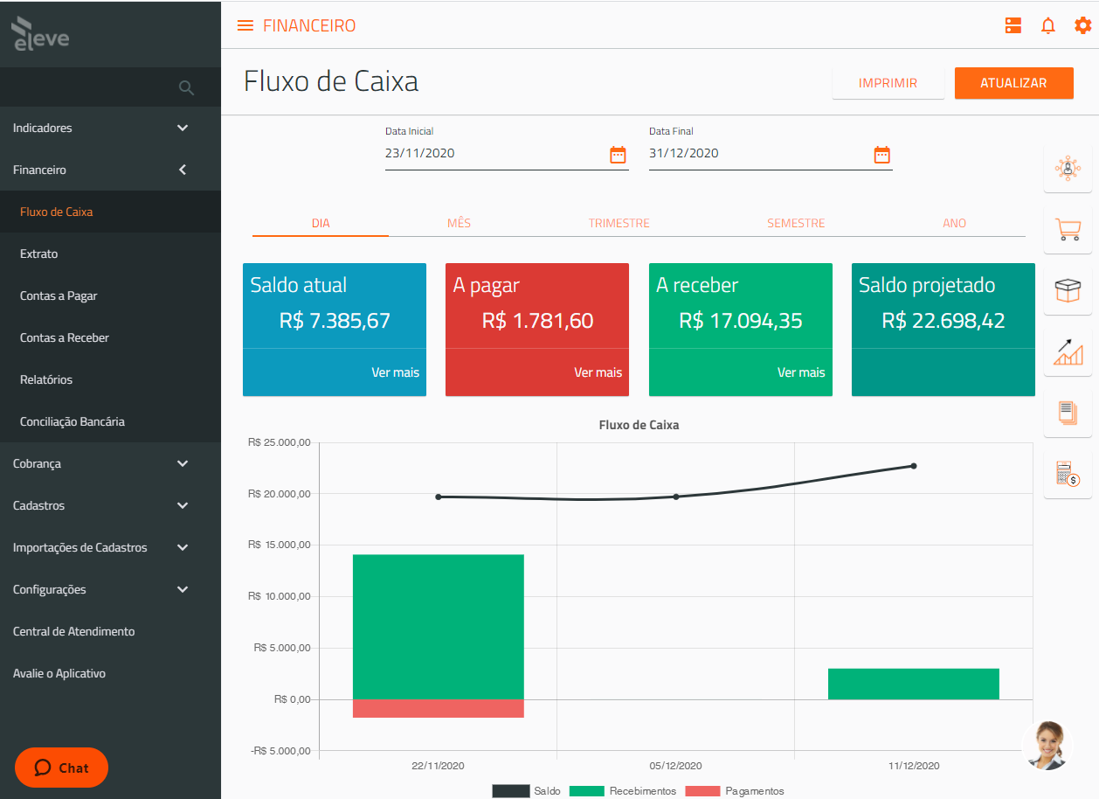Switch to the MÊS tab
The image size is (1099, 799).
[x=459, y=223]
